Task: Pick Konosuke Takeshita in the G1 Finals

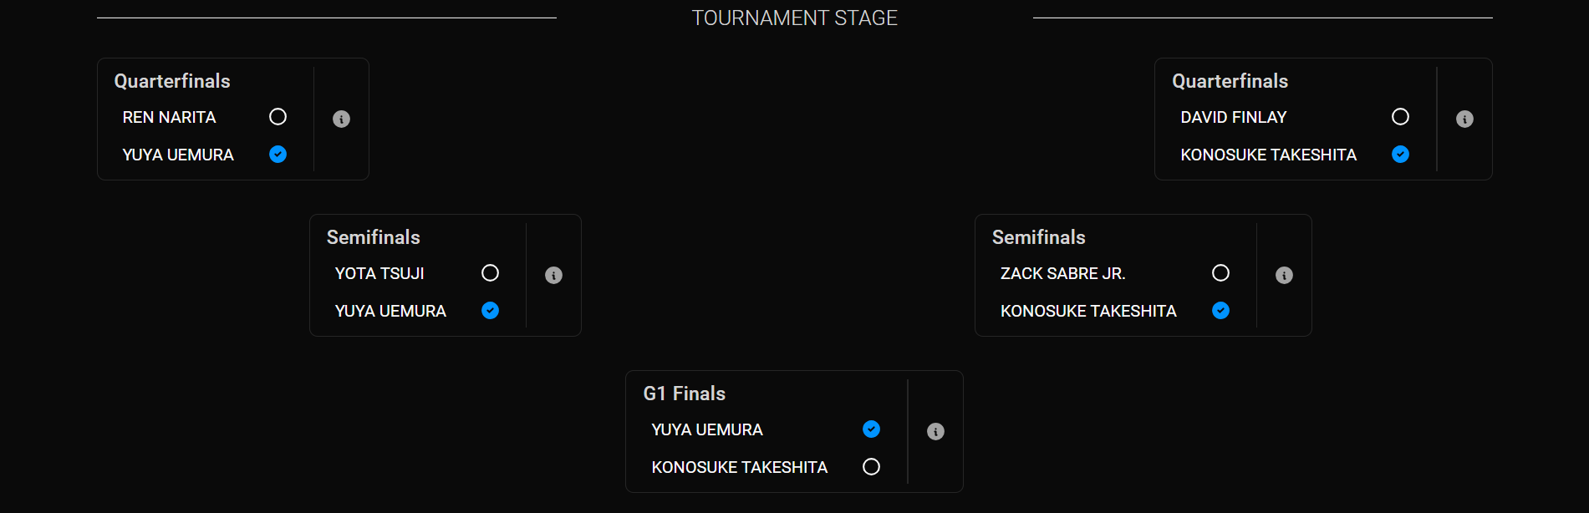Action: point(871,467)
